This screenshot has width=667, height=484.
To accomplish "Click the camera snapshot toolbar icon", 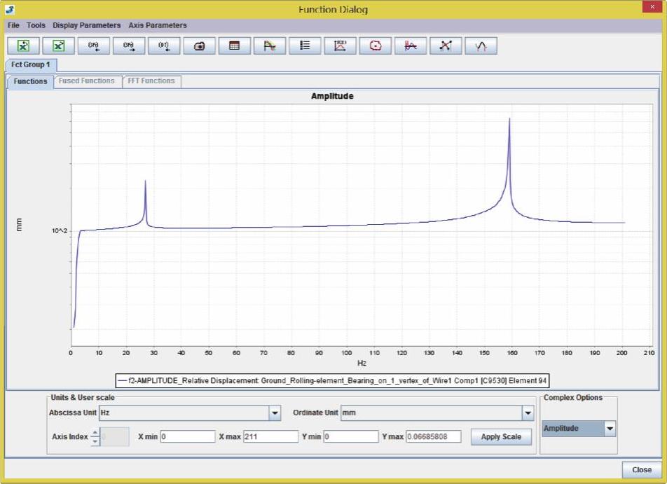I will 200,46.
